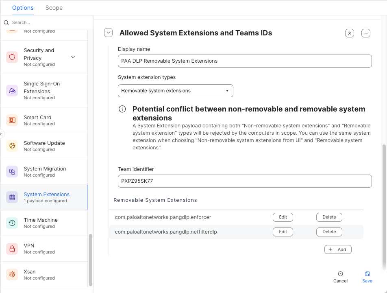This screenshot has height=293, width=387.
Task: Click the Smart Card icon
Action: tap(12, 120)
